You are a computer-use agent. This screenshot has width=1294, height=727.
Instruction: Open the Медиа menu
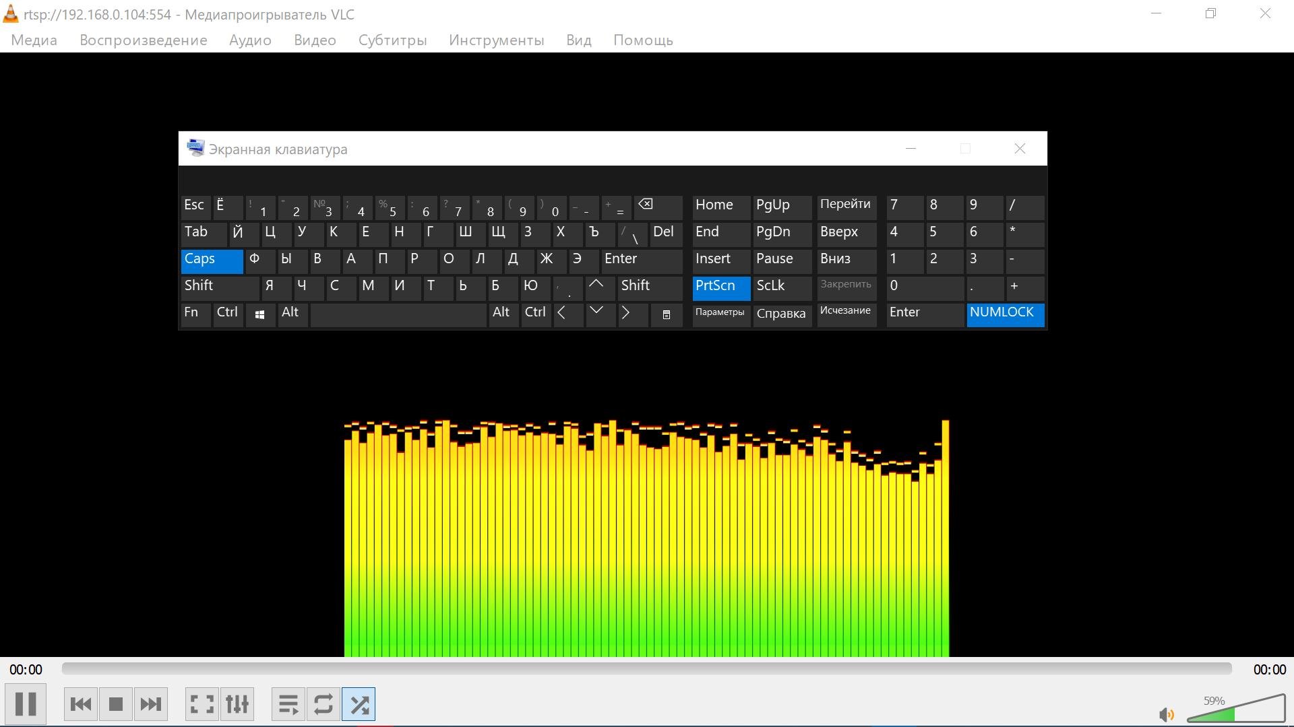click(34, 40)
